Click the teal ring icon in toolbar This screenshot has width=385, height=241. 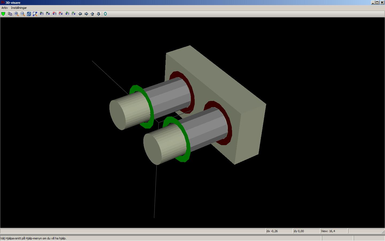(x=105, y=14)
